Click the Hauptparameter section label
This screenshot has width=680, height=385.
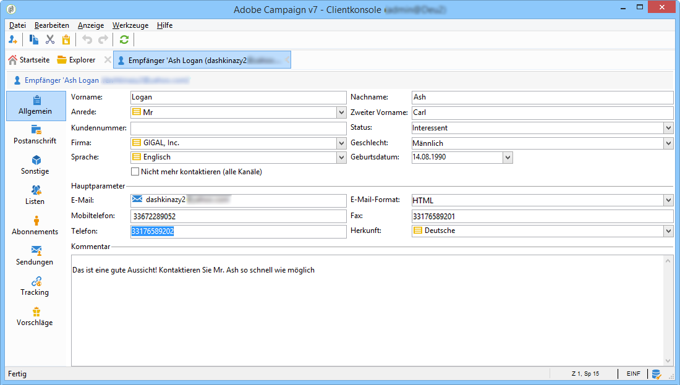[98, 186]
